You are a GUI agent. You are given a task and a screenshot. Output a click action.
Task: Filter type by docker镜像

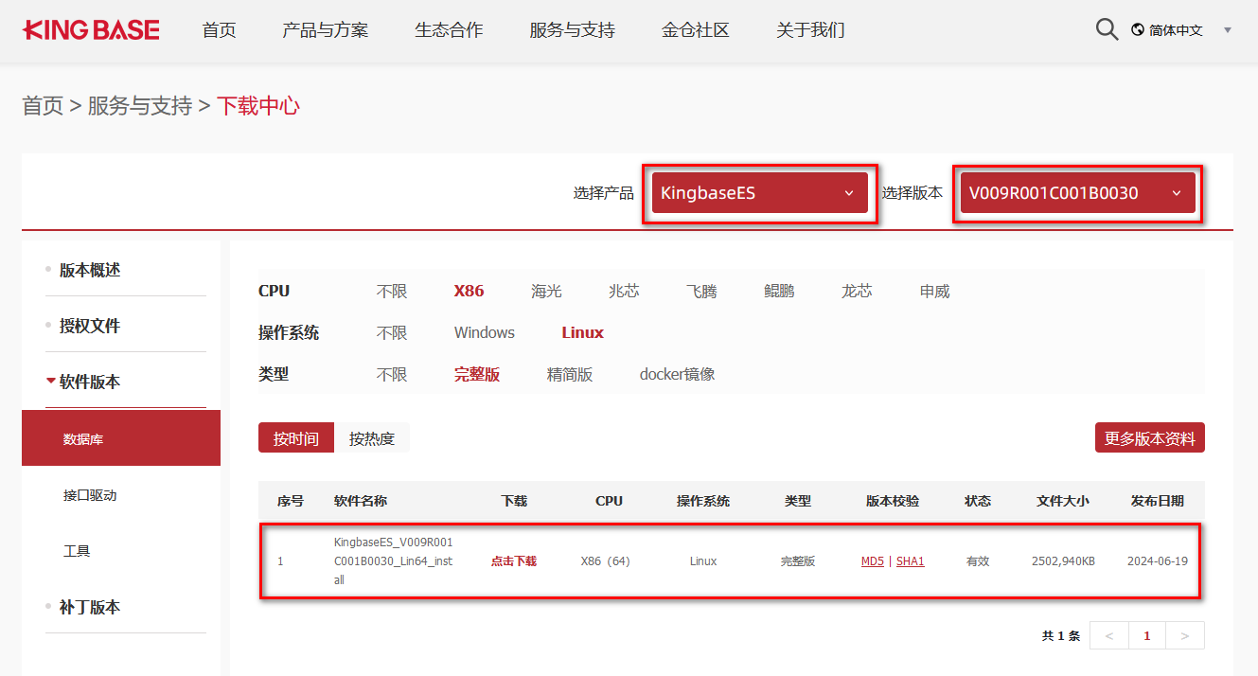tap(678, 374)
